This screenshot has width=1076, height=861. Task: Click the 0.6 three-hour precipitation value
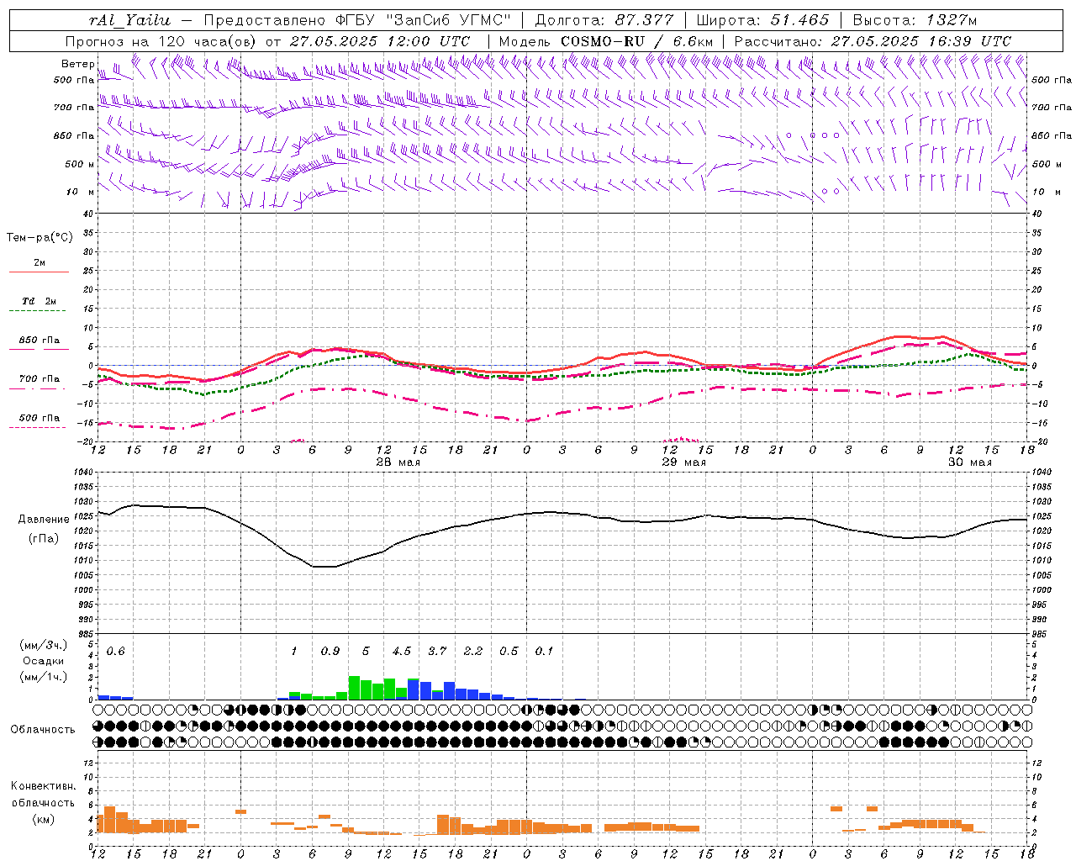115,652
